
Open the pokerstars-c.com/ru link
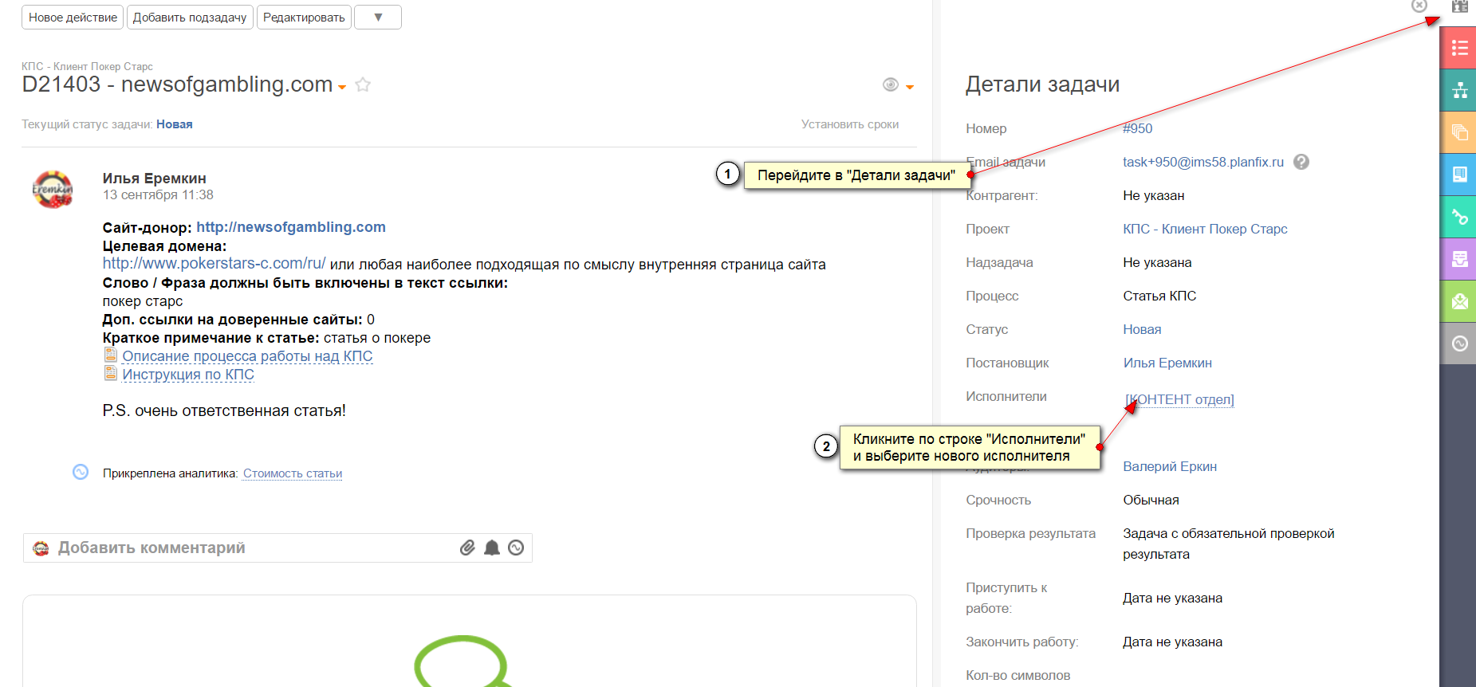tap(215, 264)
